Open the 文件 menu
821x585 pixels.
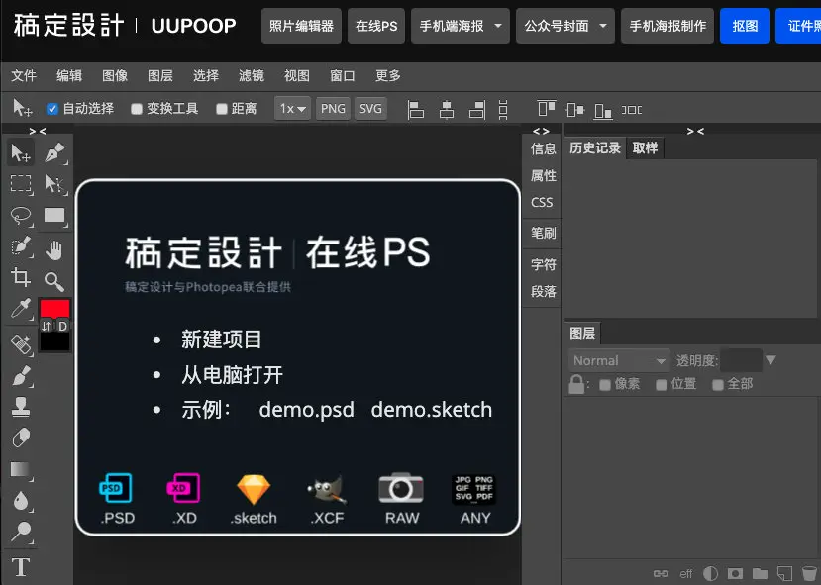point(24,76)
